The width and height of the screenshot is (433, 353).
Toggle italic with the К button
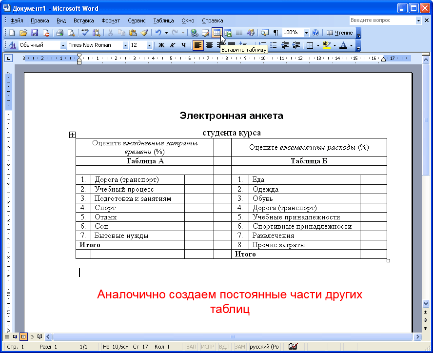pos(173,45)
